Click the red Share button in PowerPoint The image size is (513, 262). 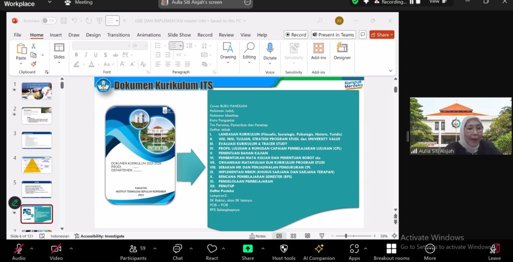pyautogui.click(x=382, y=34)
